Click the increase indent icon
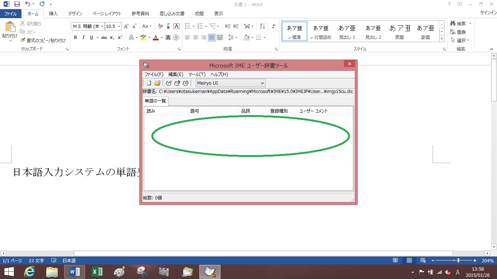Viewport: 497px width, 279px height. pos(236,27)
